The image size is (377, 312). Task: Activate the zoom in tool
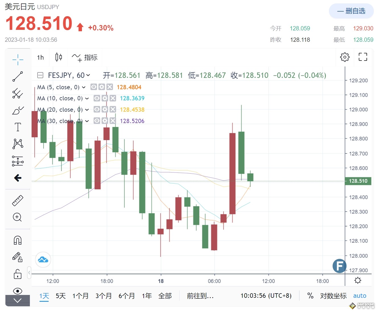pos(18,217)
